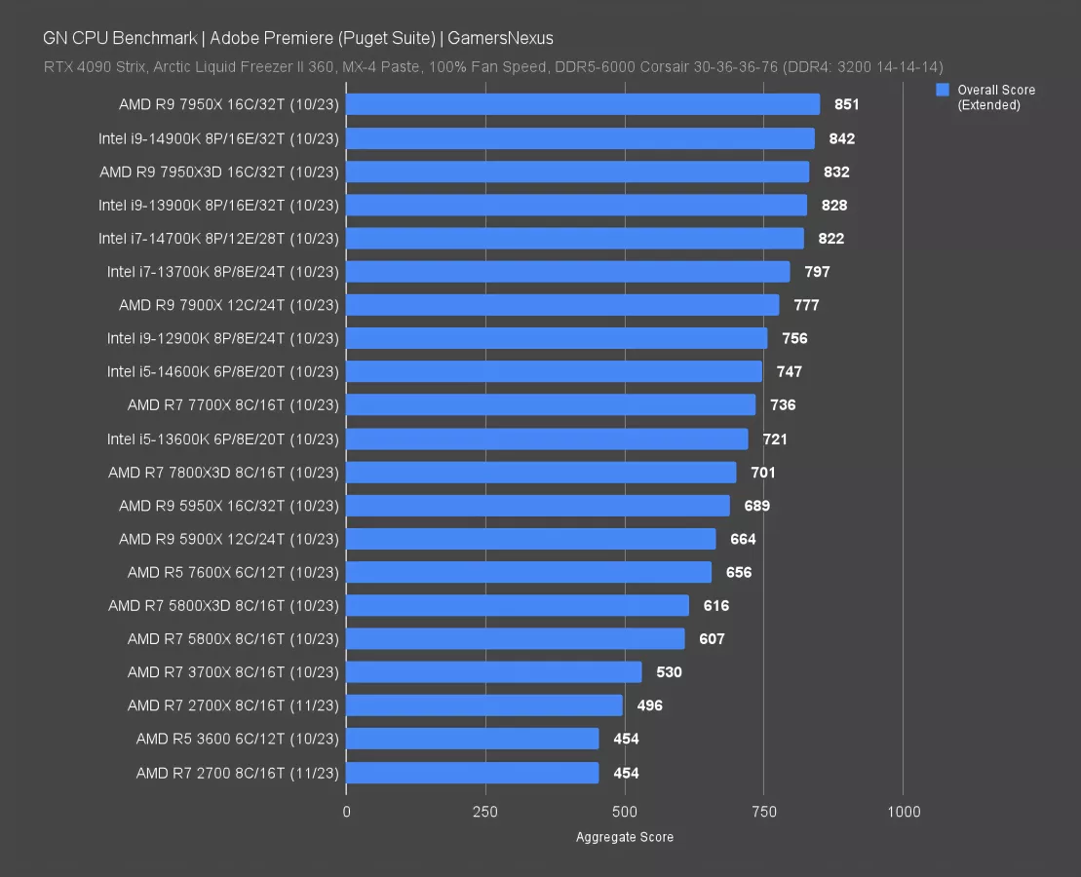Click the Intel i9-13900K row label
Viewport: 1081px width, 877px height.
point(216,205)
